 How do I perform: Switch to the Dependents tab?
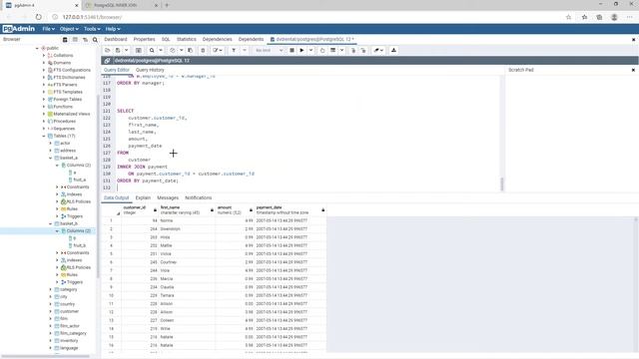click(251, 40)
